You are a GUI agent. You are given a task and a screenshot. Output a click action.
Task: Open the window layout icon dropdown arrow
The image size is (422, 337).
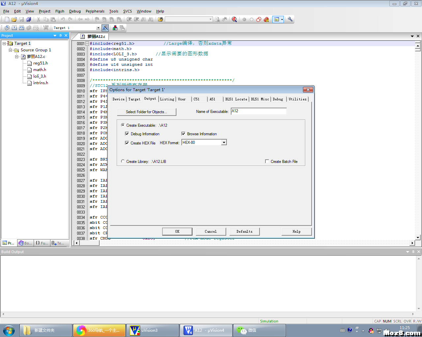(x=282, y=19)
